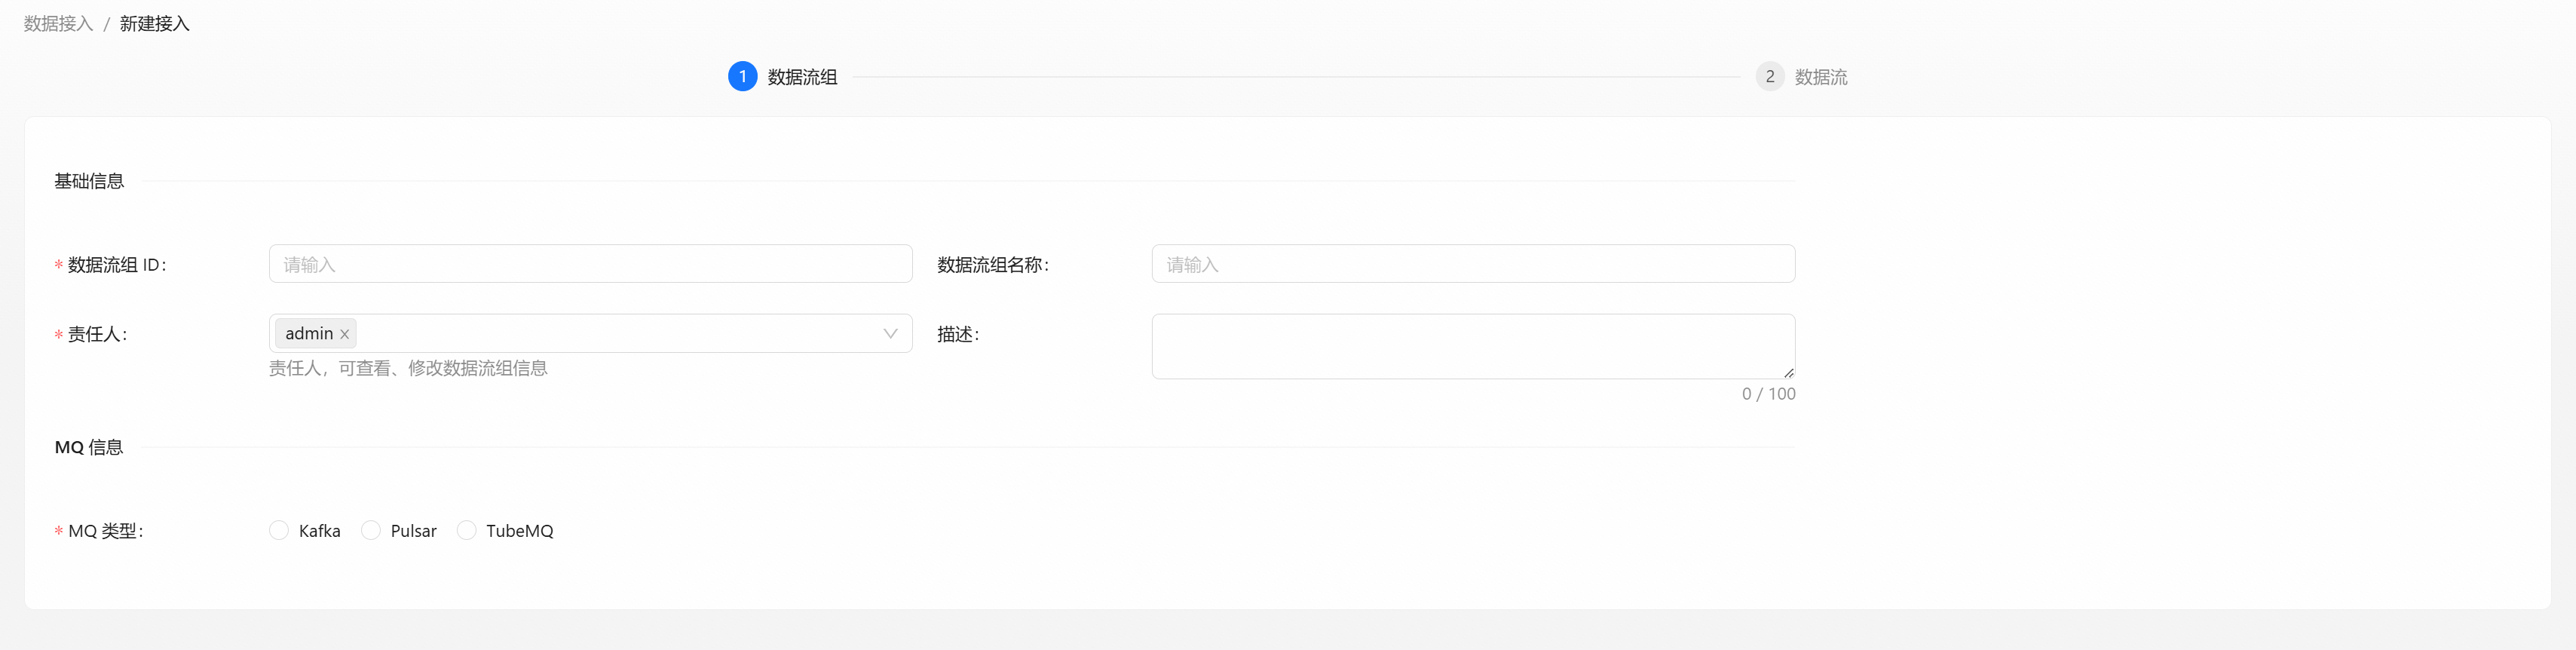
Task: Open the 数据接入 breadcrumb link
Action: (58, 24)
